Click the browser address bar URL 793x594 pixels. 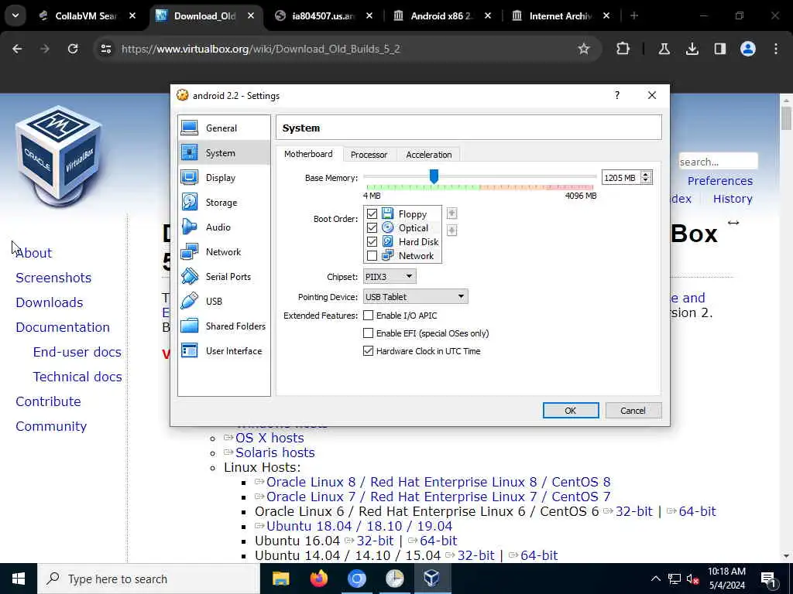tap(261, 49)
